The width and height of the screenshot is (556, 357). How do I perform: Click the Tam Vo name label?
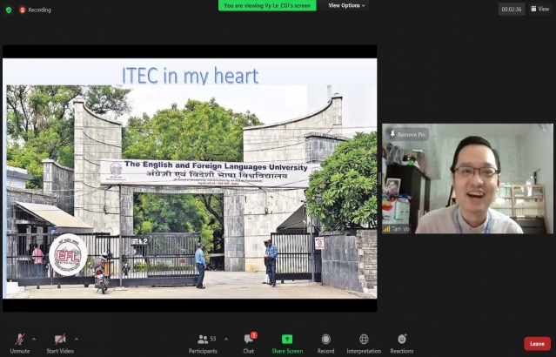[x=397, y=229]
